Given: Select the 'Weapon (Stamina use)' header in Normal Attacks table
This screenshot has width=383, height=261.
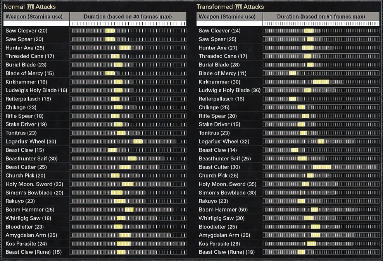Looking at the screenshot, I should tap(34, 17).
